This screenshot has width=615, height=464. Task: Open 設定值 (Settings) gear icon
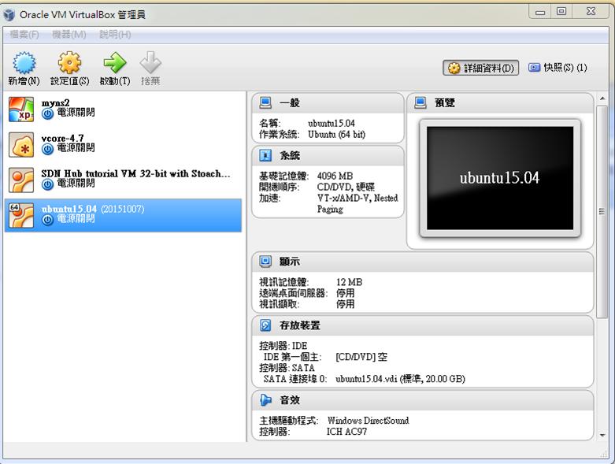pos(69,63)
